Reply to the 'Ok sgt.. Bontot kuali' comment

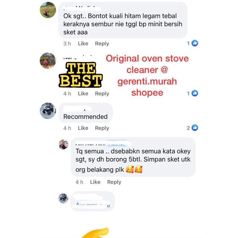[102, 43]
